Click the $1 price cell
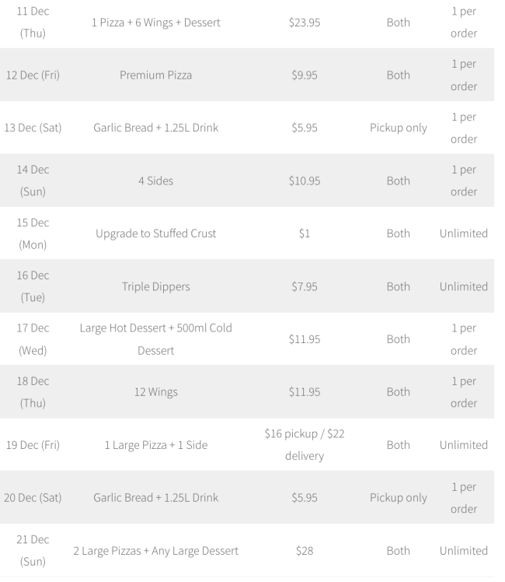 click(304, 233)
